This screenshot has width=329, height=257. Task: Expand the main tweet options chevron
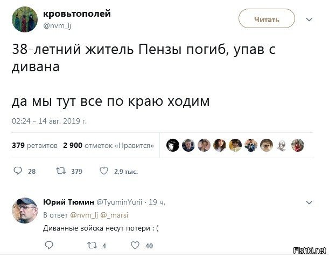point(309,19)
